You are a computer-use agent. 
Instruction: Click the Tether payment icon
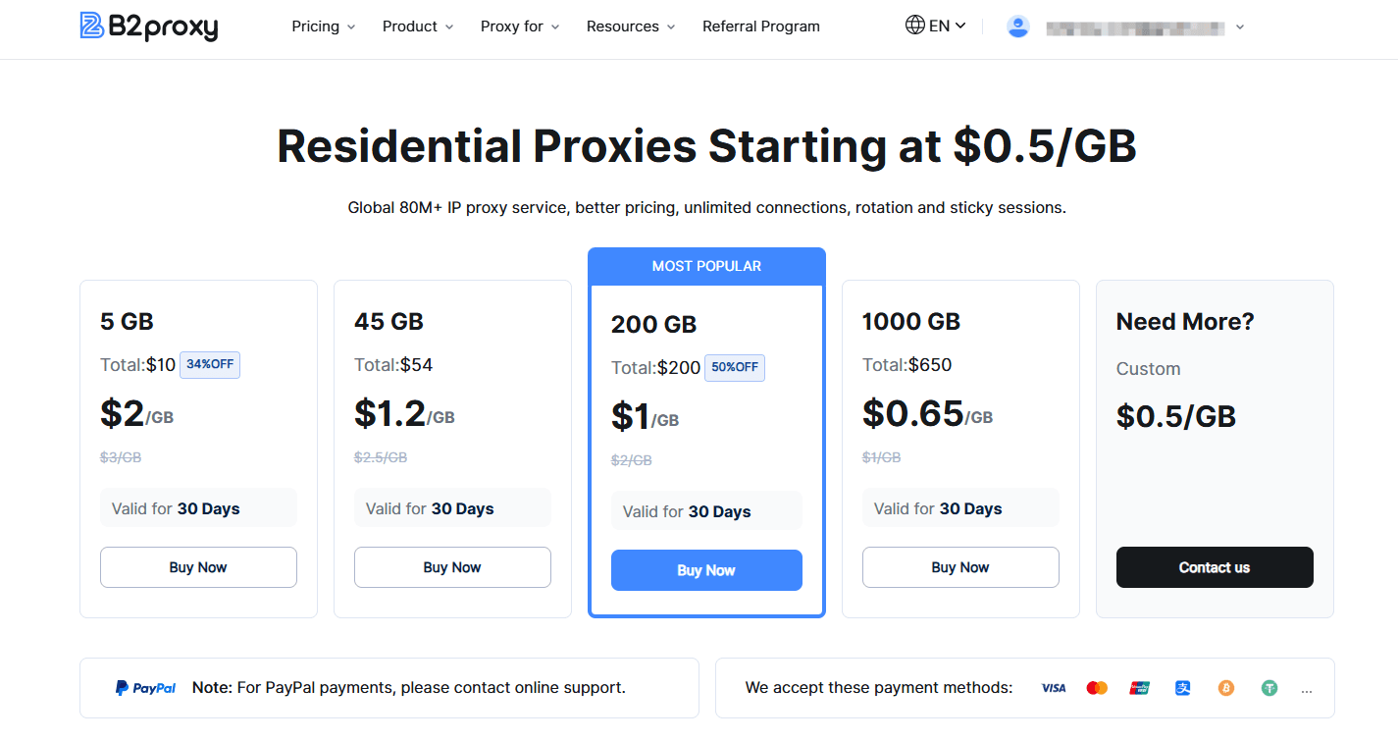tap(1269, 688)
